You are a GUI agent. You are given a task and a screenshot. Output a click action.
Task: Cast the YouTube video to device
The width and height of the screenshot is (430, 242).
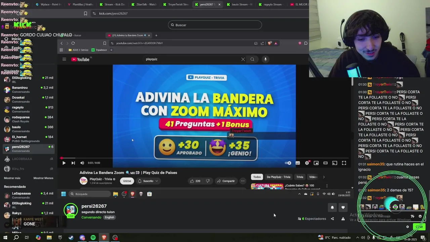click(x=335, y=163)
